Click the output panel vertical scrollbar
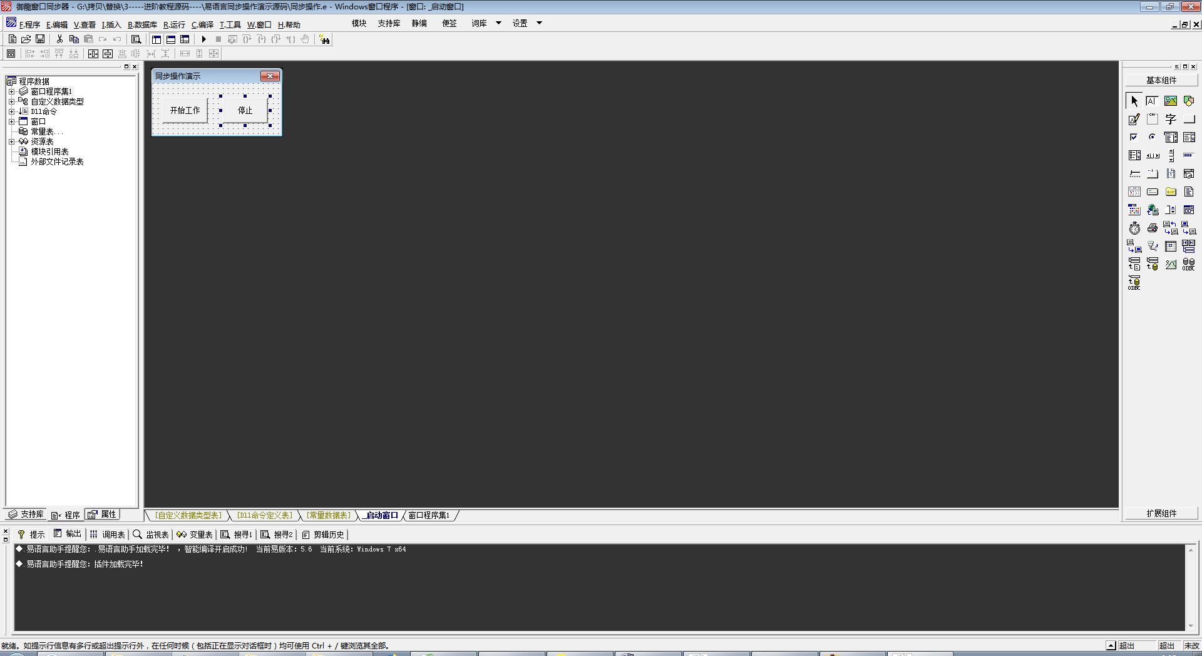This screenshot has width=1202, height=656. coord(1190,587)
